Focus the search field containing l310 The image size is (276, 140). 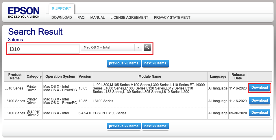click(44, 49)
